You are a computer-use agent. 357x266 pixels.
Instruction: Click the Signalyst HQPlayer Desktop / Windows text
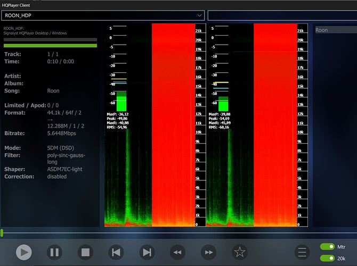(x=35, y=33)
